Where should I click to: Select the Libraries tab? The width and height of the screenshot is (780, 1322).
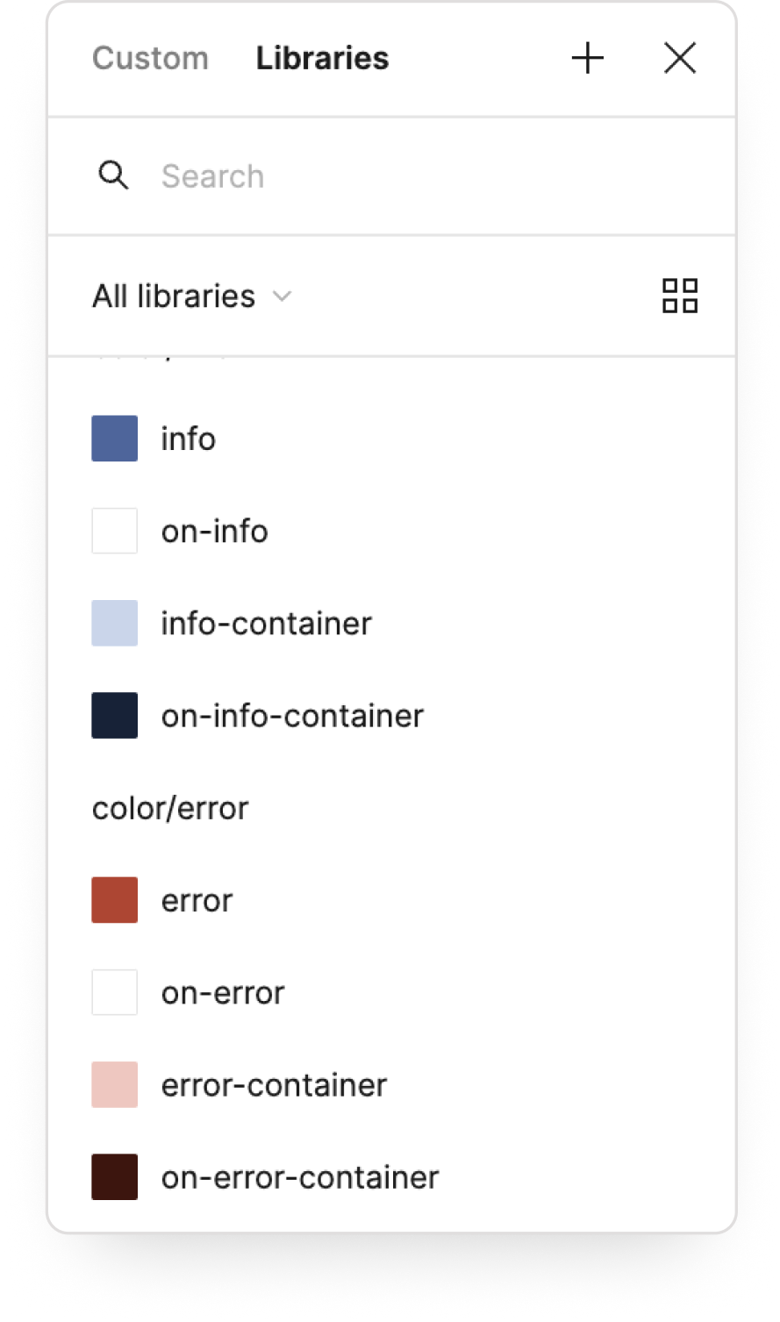pyautogui.click(x=322, y=59)
